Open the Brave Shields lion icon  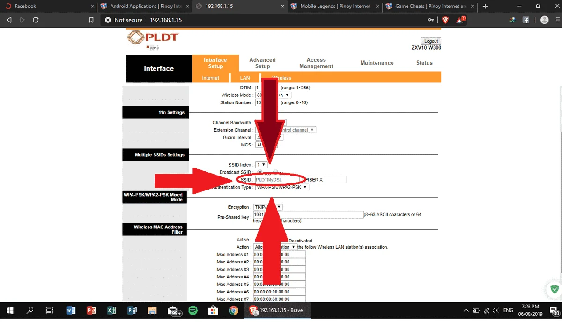pyautogui.click(x=445, y=20)
